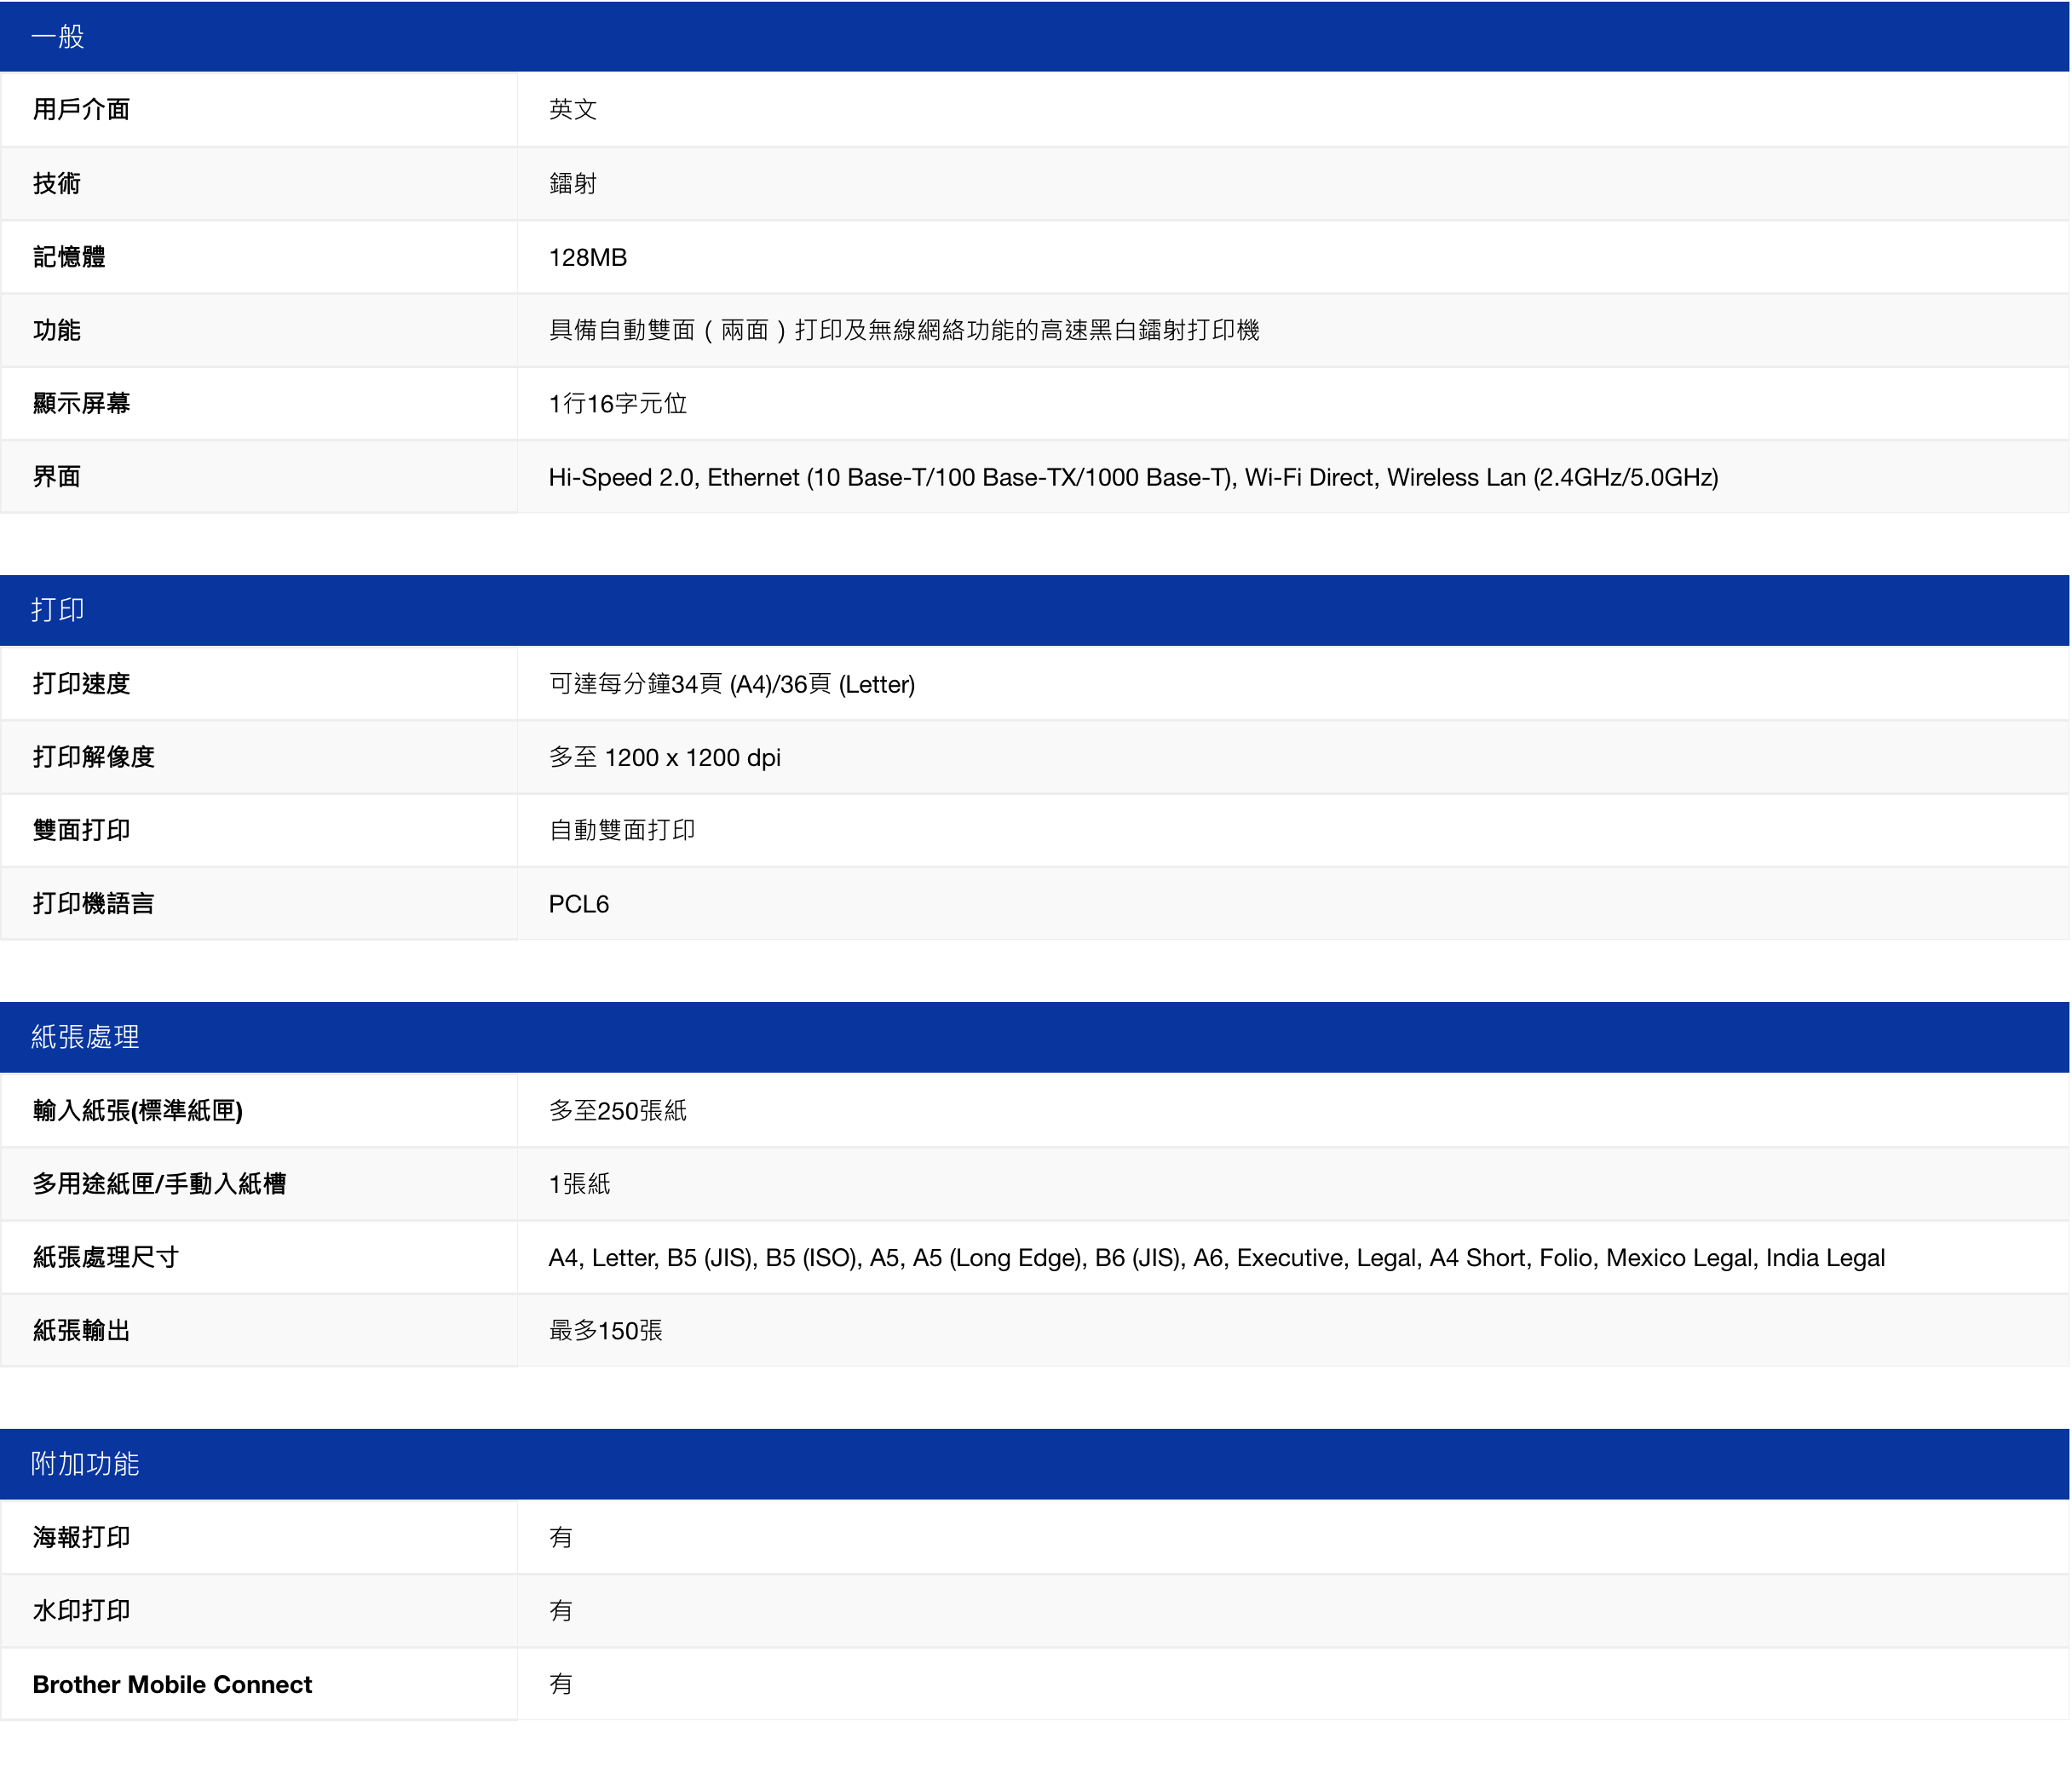
Task: Click the 多用途紙匣/手動入紙槽 label
Action: pyautogui.click(x=159, y=1184)
